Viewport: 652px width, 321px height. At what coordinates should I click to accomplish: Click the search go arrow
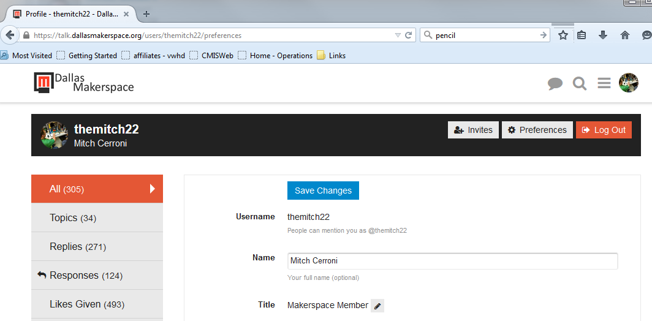[x=543, y=36]
